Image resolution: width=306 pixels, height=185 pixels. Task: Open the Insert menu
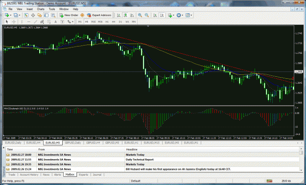click(x=30, y=9)
